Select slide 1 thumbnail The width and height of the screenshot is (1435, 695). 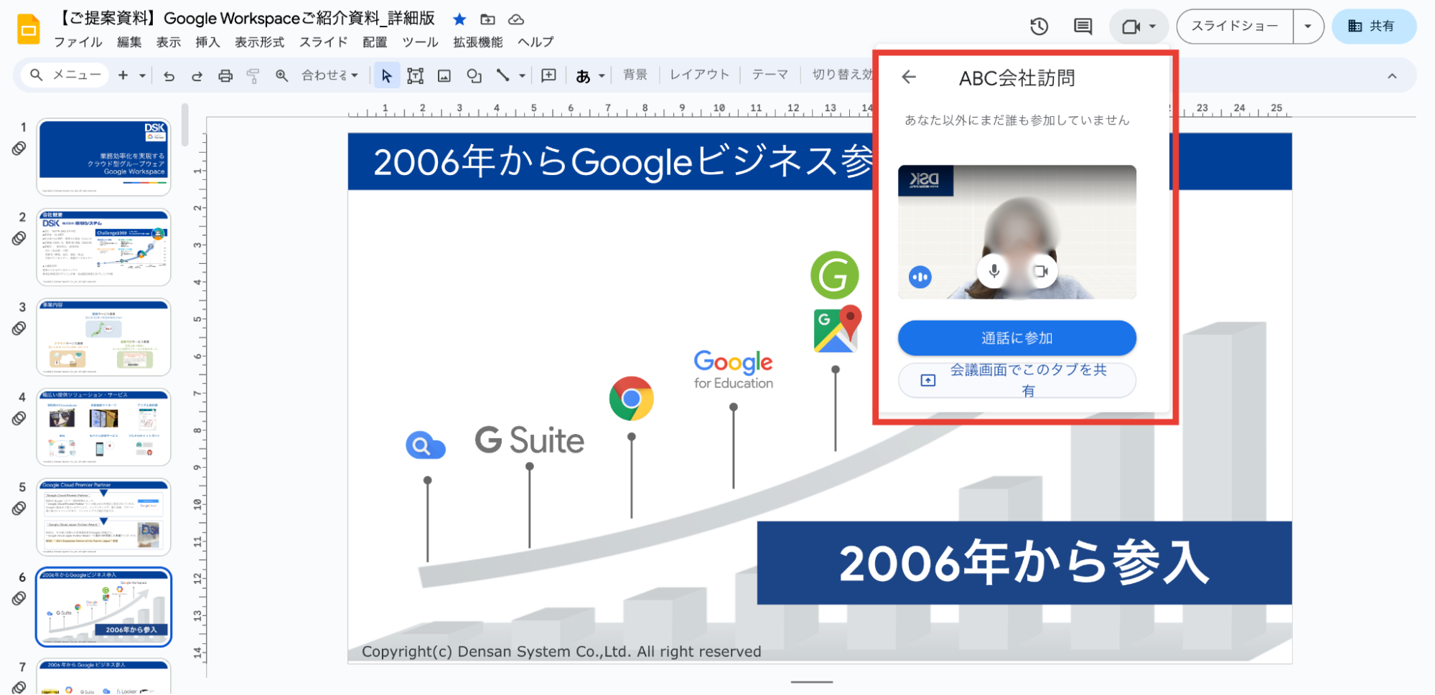[x=104, y=157]
